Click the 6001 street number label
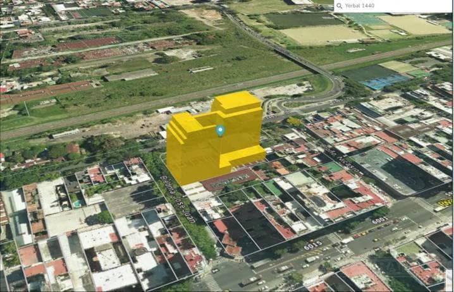This screenshot has height=292, width=454. point(379,220)
